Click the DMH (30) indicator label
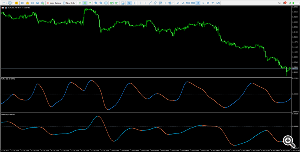Image resolution: width=300 pixels, height=152 pixels. pyautogui.click(x=8, y=114)
